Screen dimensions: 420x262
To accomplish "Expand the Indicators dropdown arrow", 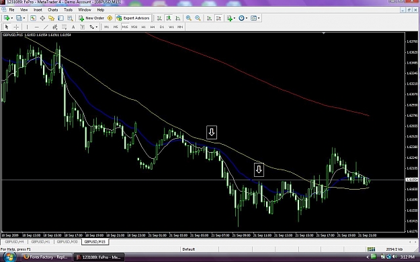I will coord(235,18).
